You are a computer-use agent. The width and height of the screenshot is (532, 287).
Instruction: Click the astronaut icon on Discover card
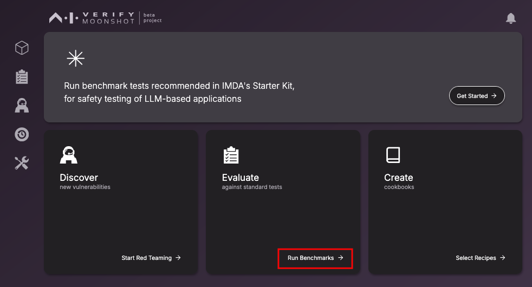[x=69, y=155]
